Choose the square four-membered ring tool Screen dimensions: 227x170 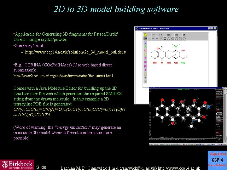click(165, 39)
